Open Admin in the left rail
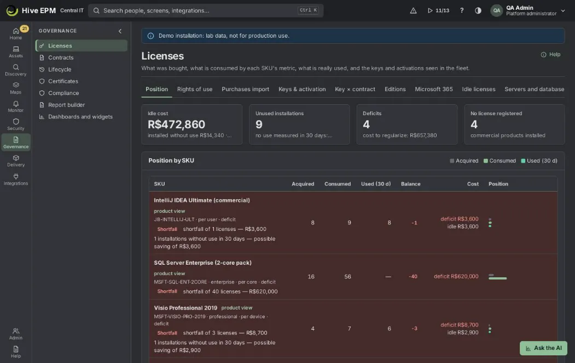This screenshot has height=363, width=575. (x=16, y=334)
